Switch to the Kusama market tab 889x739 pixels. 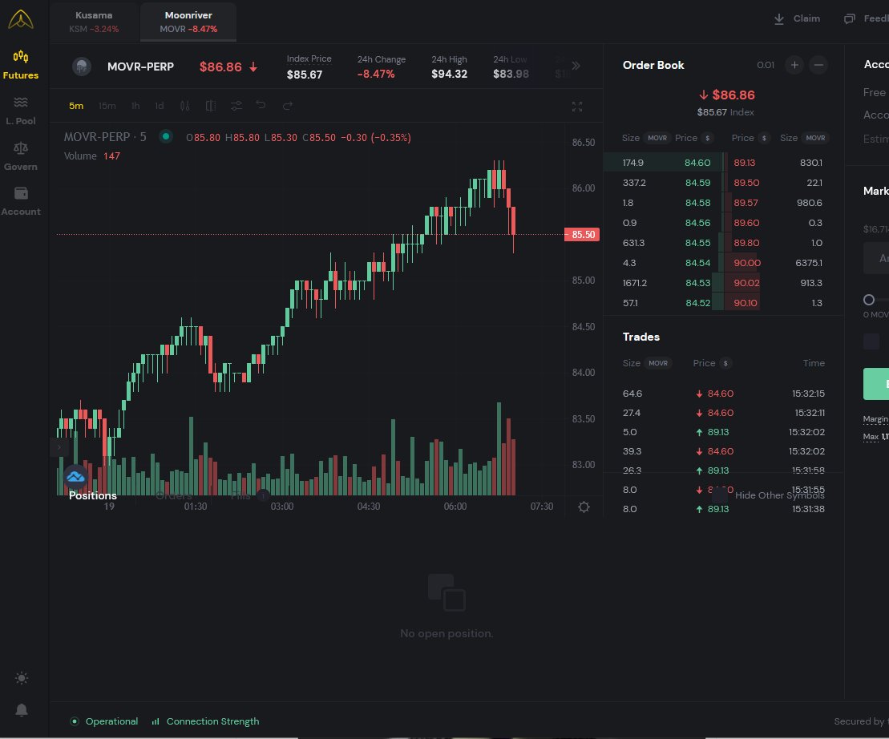click(94, 22)
